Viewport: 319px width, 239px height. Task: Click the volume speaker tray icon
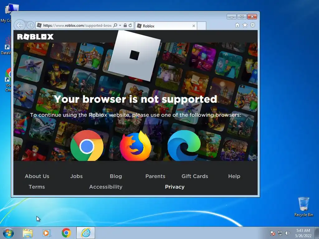tap(288, 233)
